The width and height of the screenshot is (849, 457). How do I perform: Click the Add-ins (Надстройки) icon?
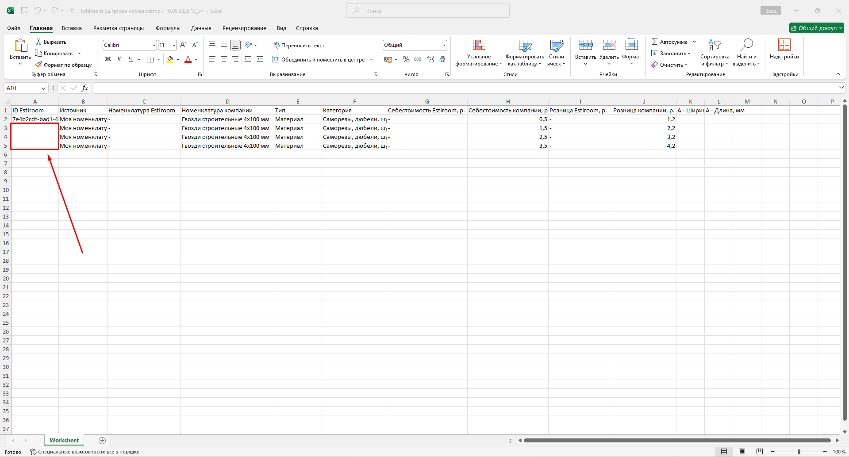click(784, 45)
